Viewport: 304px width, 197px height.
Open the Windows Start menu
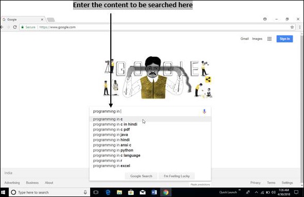3,192
